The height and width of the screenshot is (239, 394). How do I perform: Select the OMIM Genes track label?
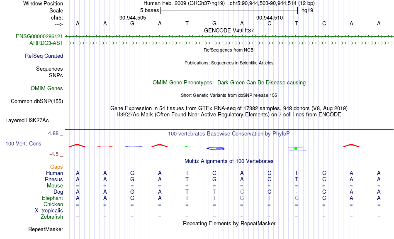click(x=47, y=89)
